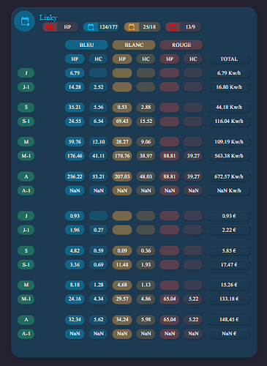Select the 24.16 cell
This screenshot has height=366, width=267.
[x=75, y=299]
